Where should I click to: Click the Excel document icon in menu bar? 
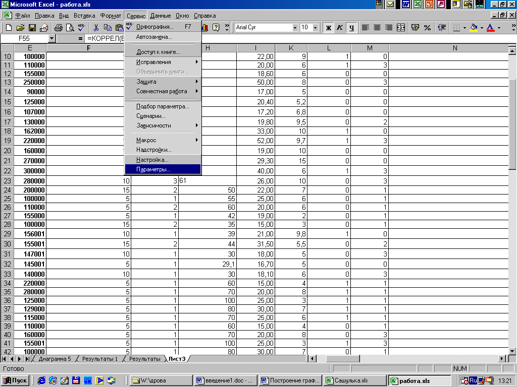point(7,15)
